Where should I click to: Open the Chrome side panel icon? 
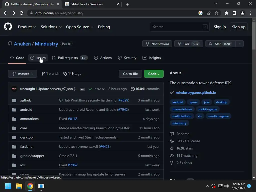pyautogui.click(x=234, y=13)
